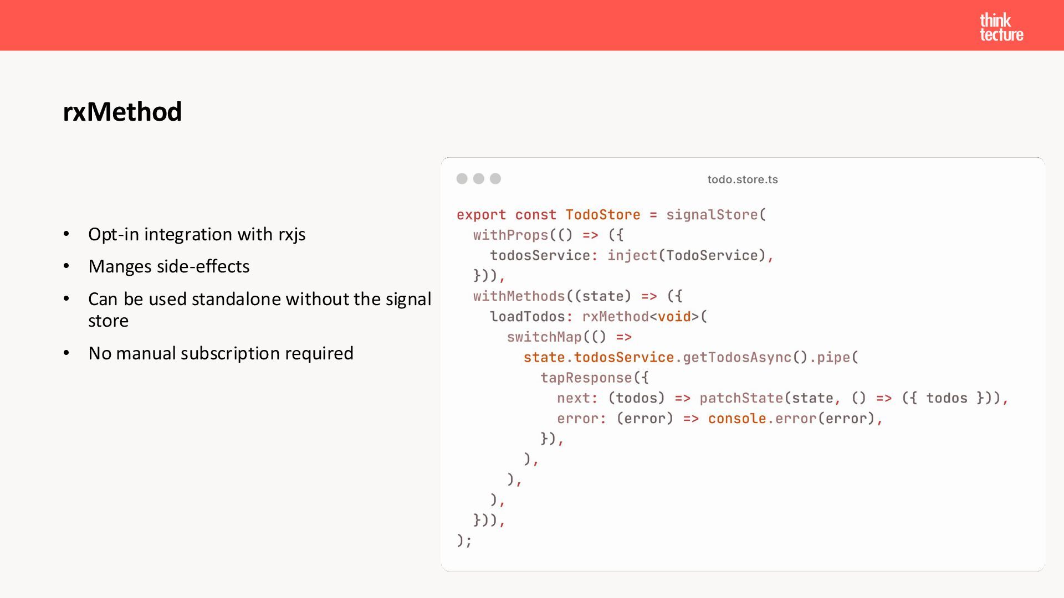Click the Thinktecture logo
Image resolution: width=1064 pixels, height=598 pixels.
(1001, 27)
